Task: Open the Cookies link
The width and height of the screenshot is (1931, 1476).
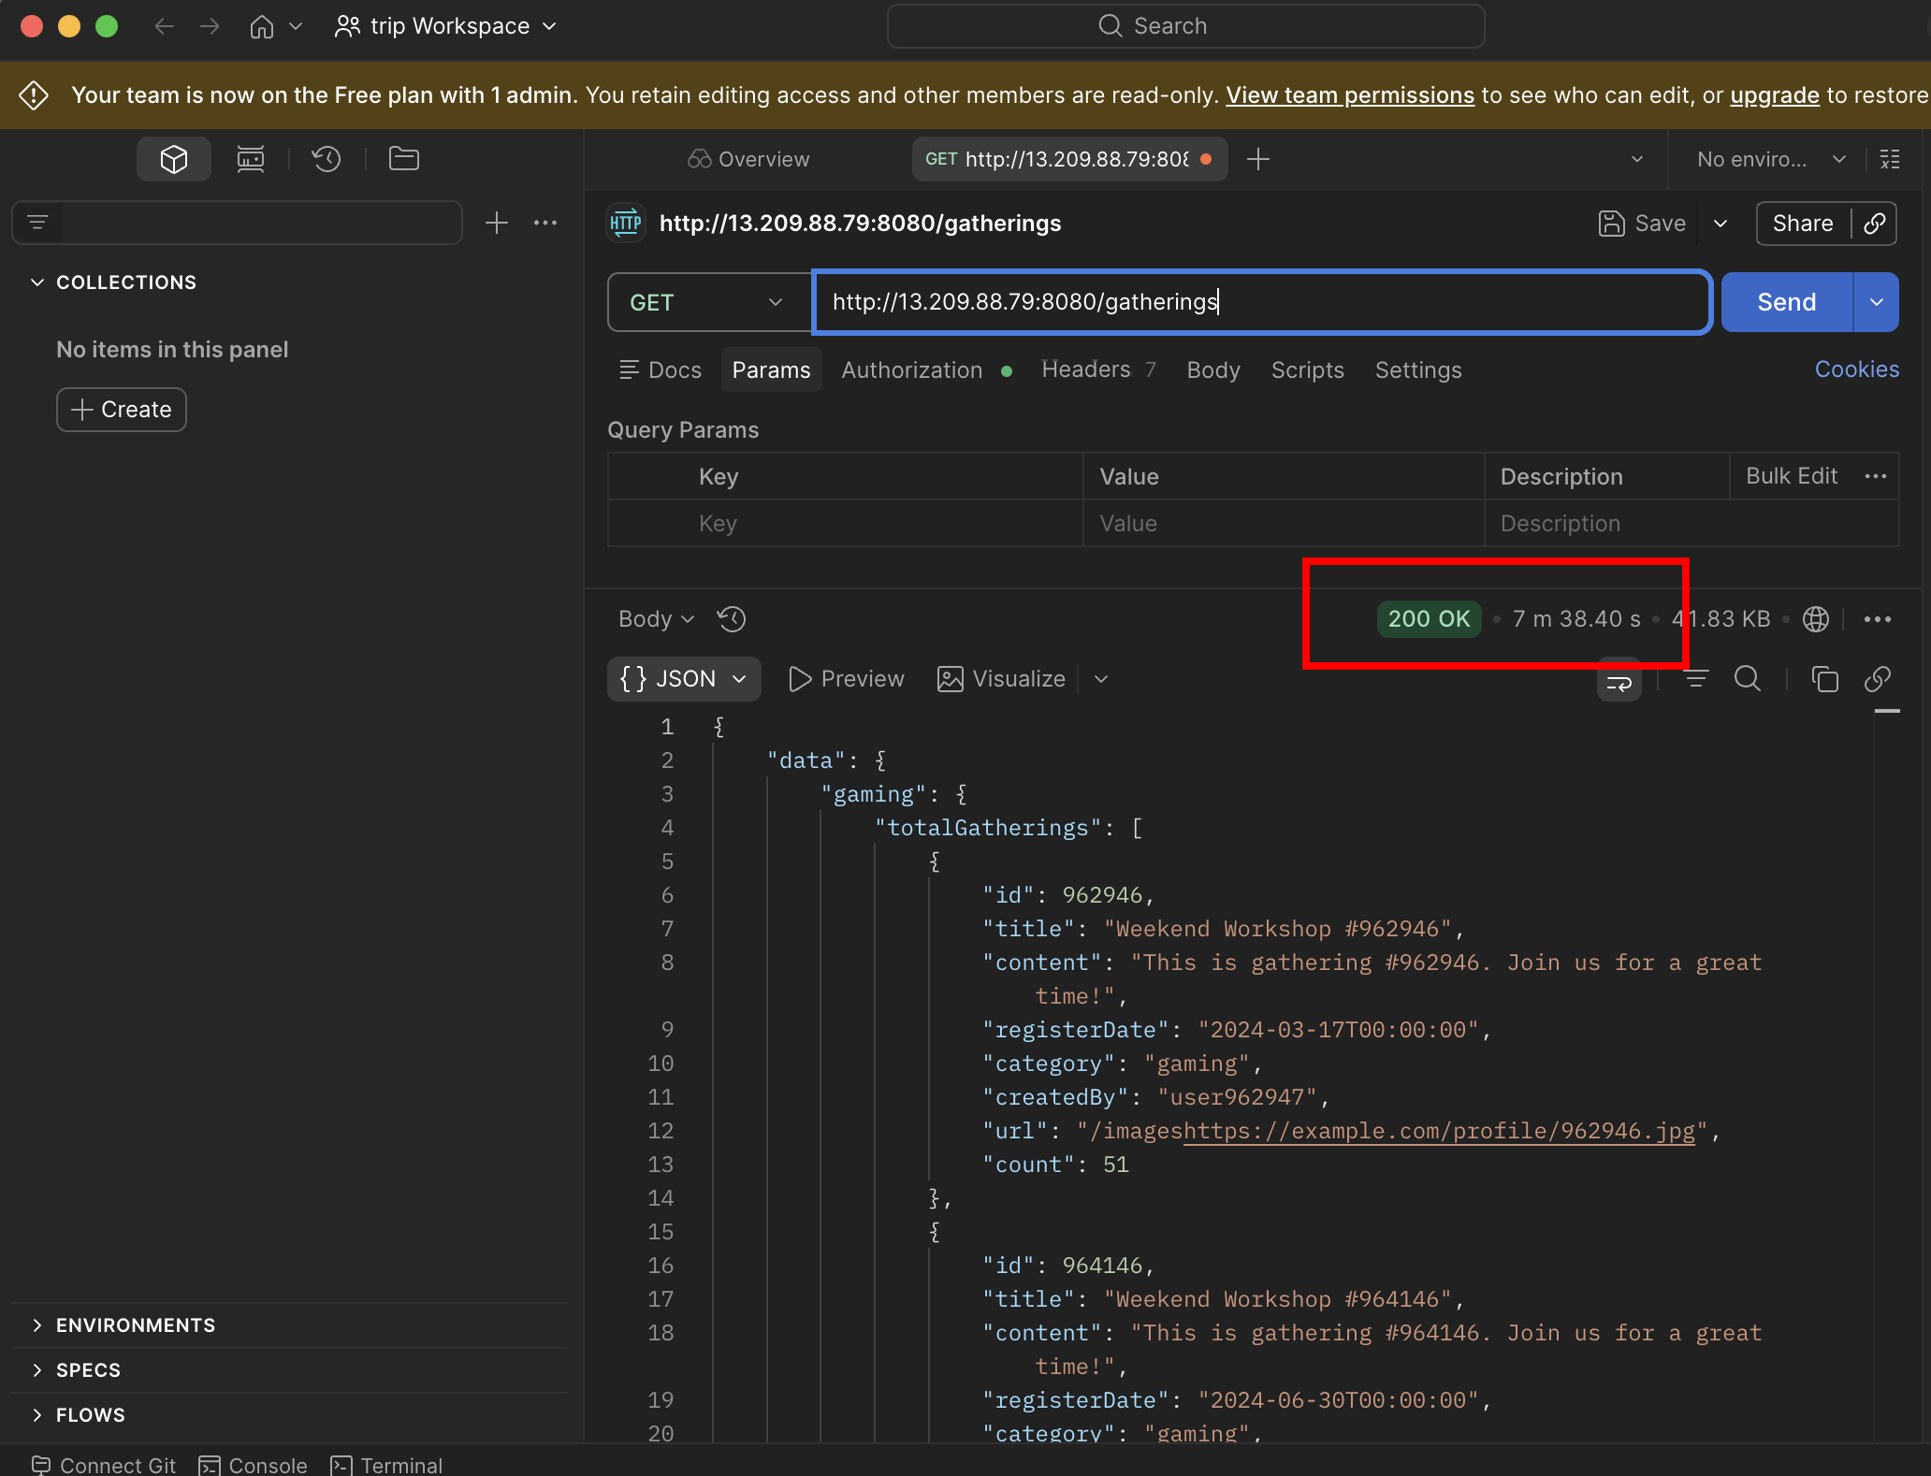Action: click(x=1857, y=369)
